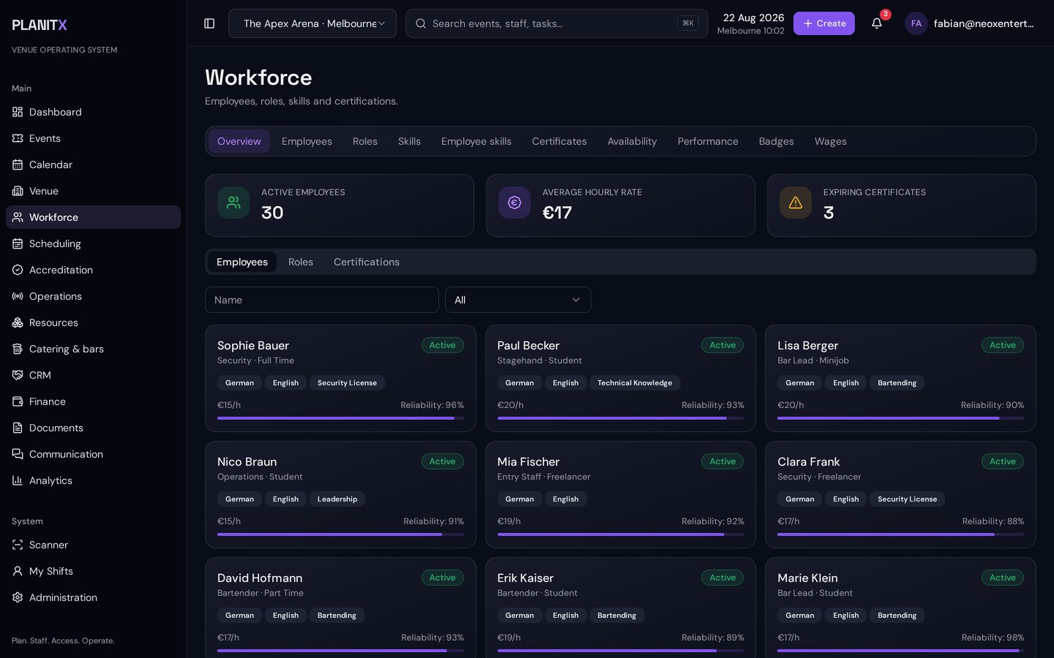The width and height of the screenshot is (1054, 658).
Task: Click Erik Kaiser's Bartending tag
Action: (617, 615)
